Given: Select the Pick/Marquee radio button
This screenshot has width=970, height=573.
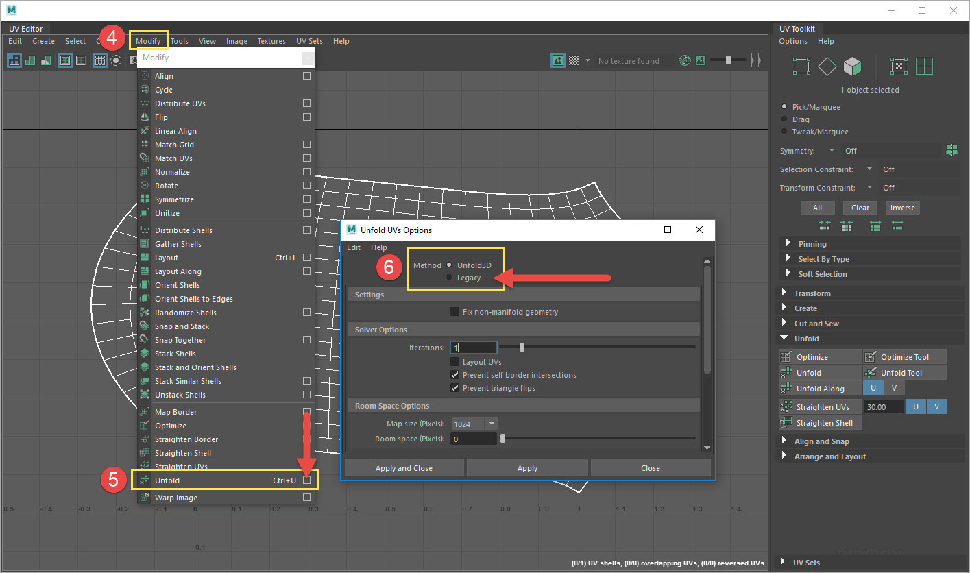Looking at the screenshot, I should point(784,107).
